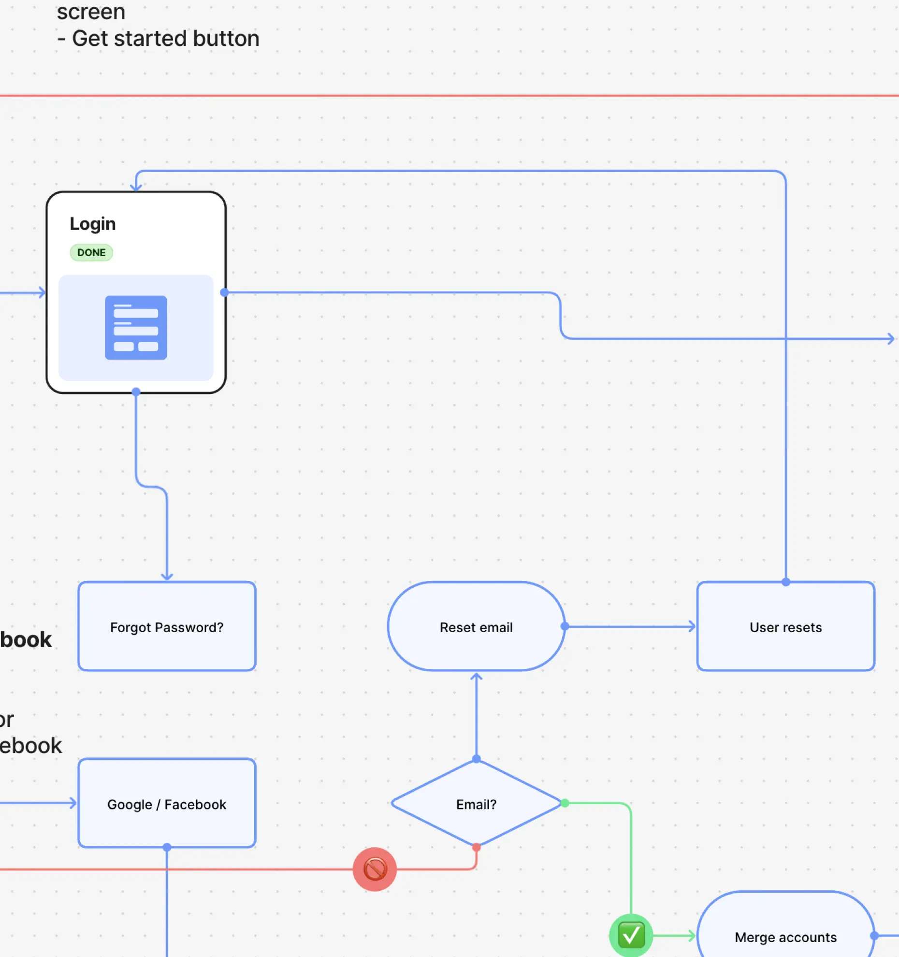This screenshot has height=957, width=899.
Task: Select the User resets rectangle node
Action: coord(785,627)
